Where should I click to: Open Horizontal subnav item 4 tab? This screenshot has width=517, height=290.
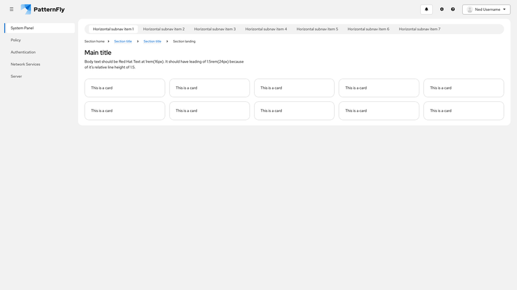[x=266, y=29]
